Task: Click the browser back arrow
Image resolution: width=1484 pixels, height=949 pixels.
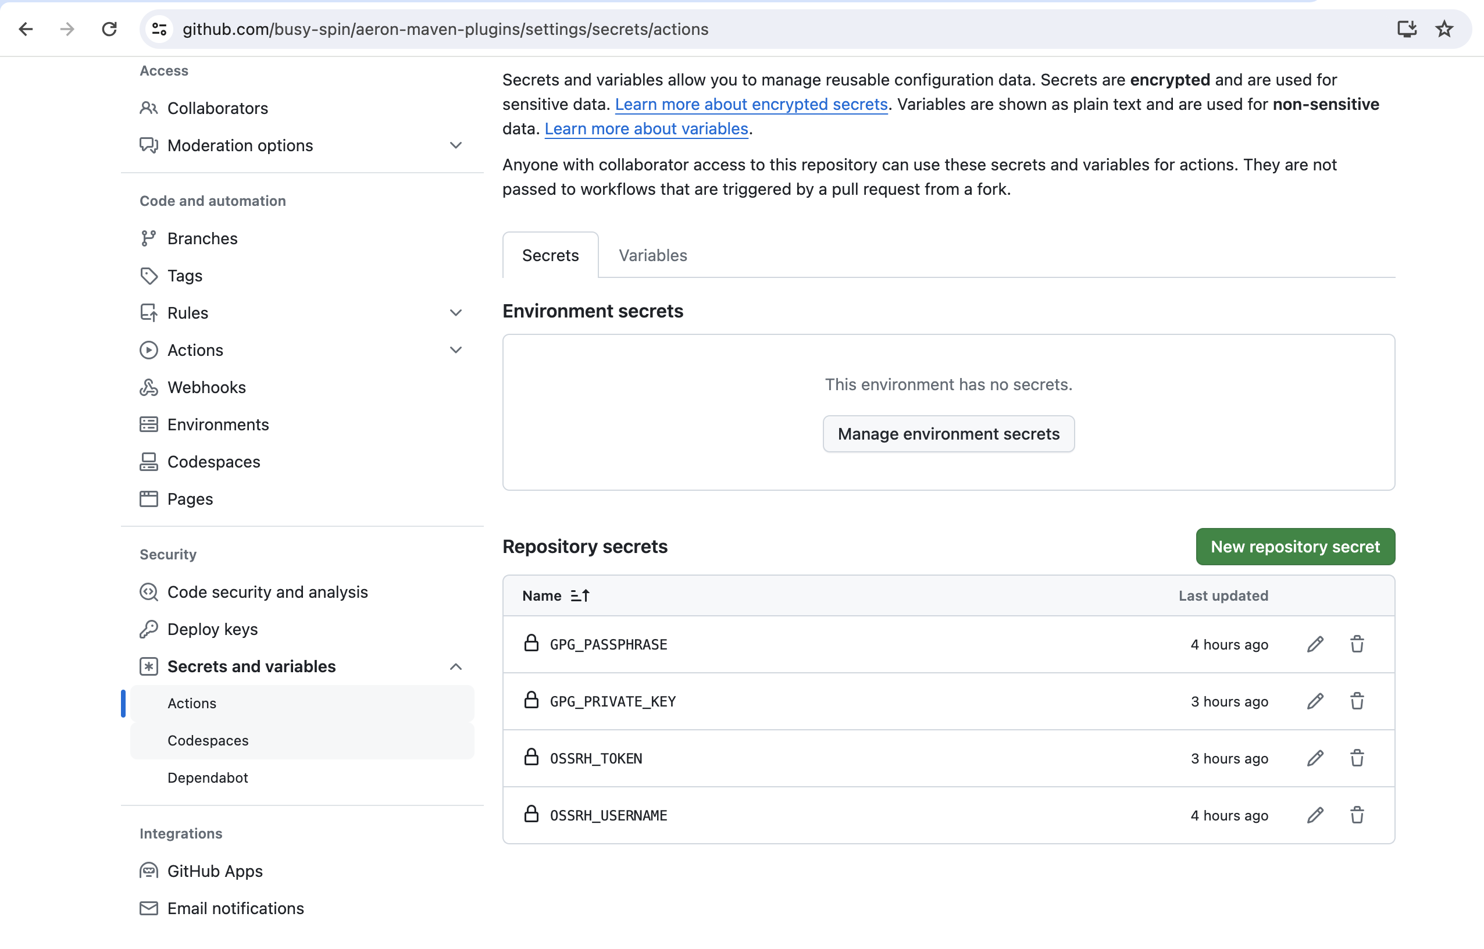Action: click(26, 29)
